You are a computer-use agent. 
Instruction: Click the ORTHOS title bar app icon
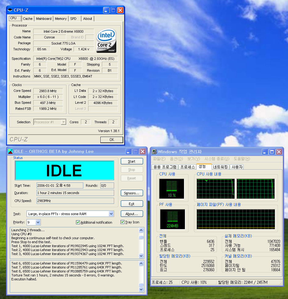coord(10,151)
